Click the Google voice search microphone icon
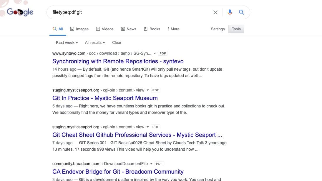The height and width of the screenshot is (181, 322). point(230,12)
